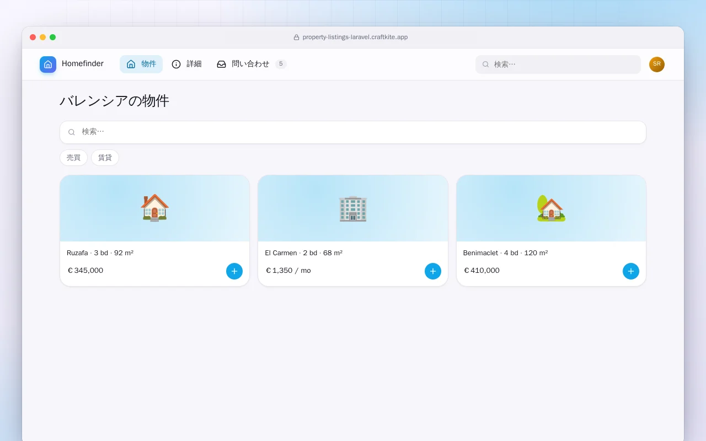Open the Ruzafa house thumbnail
Screen dimensions: 706x441
154,208
